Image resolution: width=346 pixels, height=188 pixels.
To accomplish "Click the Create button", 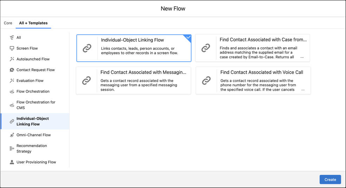I will click(330, 180).
